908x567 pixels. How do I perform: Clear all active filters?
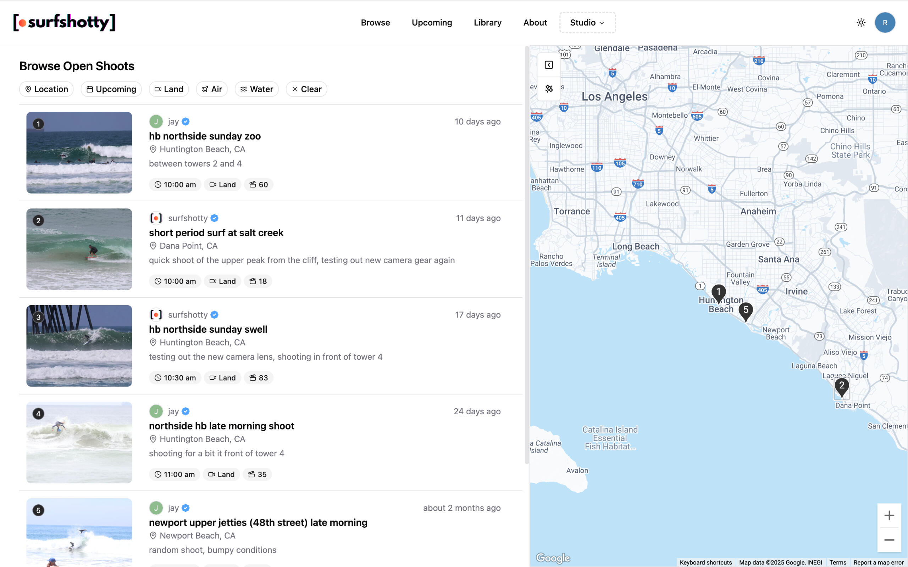[306, 89]
